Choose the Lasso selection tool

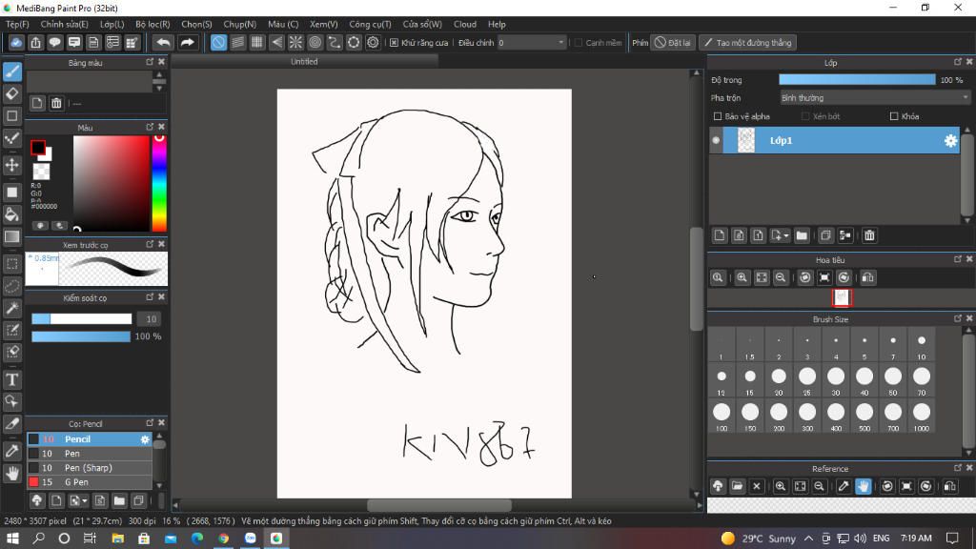[12, 286]
